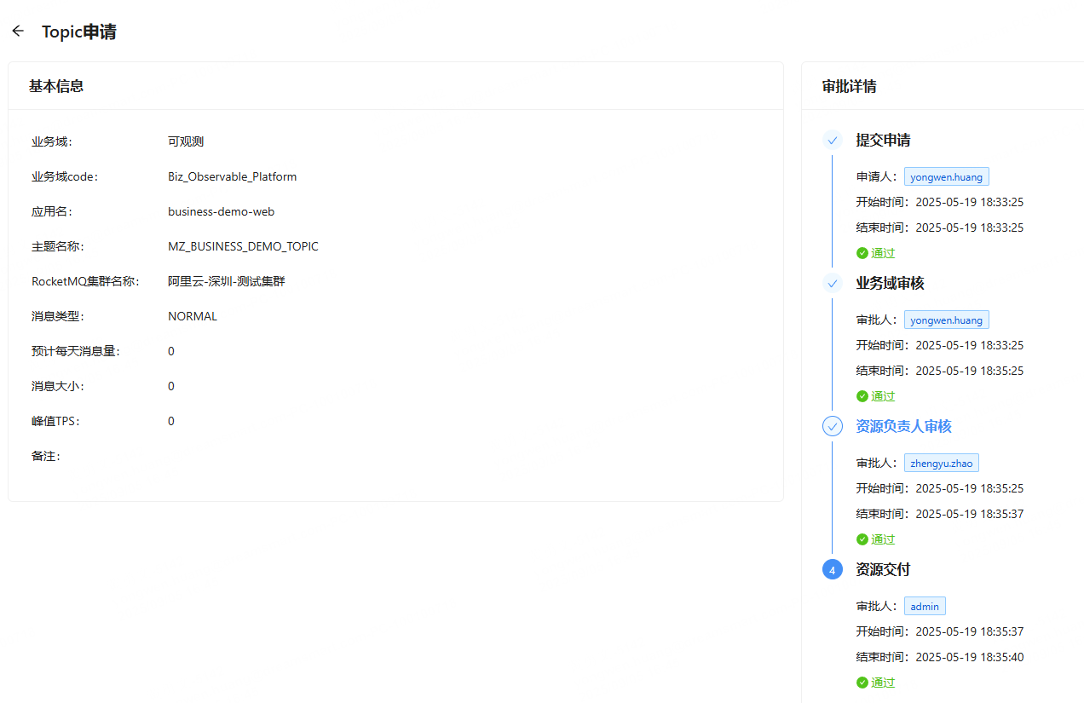This screenshot has height=703, width=1084.
Task: Click the zhengyu.zhao approver tag
Action: [941, 464]
